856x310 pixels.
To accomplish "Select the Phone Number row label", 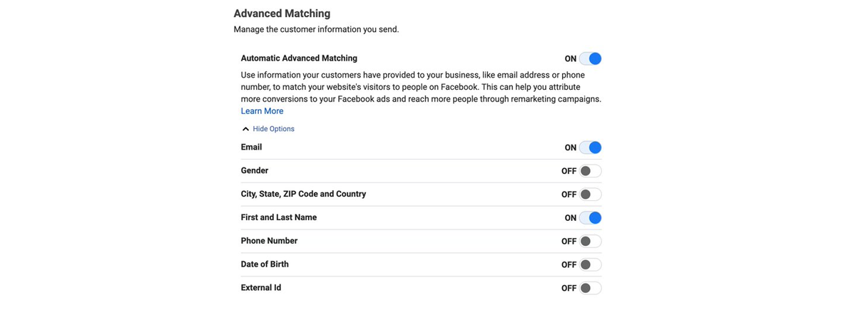I will coord(269,241).
